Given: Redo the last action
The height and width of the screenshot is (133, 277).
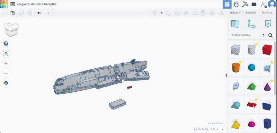Looking at the screenshot, I should click(48, 13).
